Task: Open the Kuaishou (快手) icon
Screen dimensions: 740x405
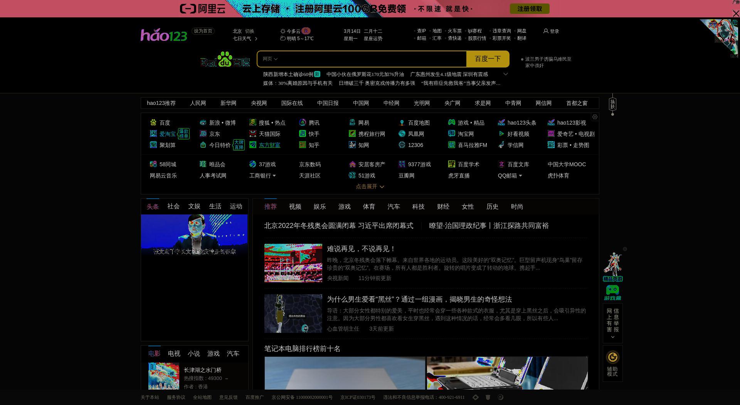Action: (303, 134)
